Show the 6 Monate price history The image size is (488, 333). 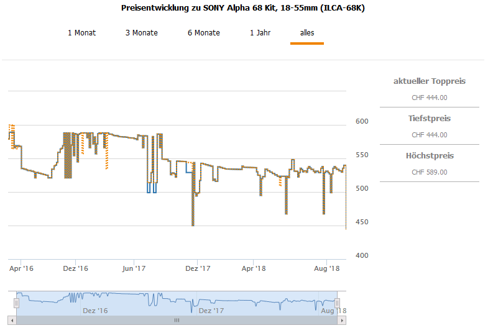(203, 33)
